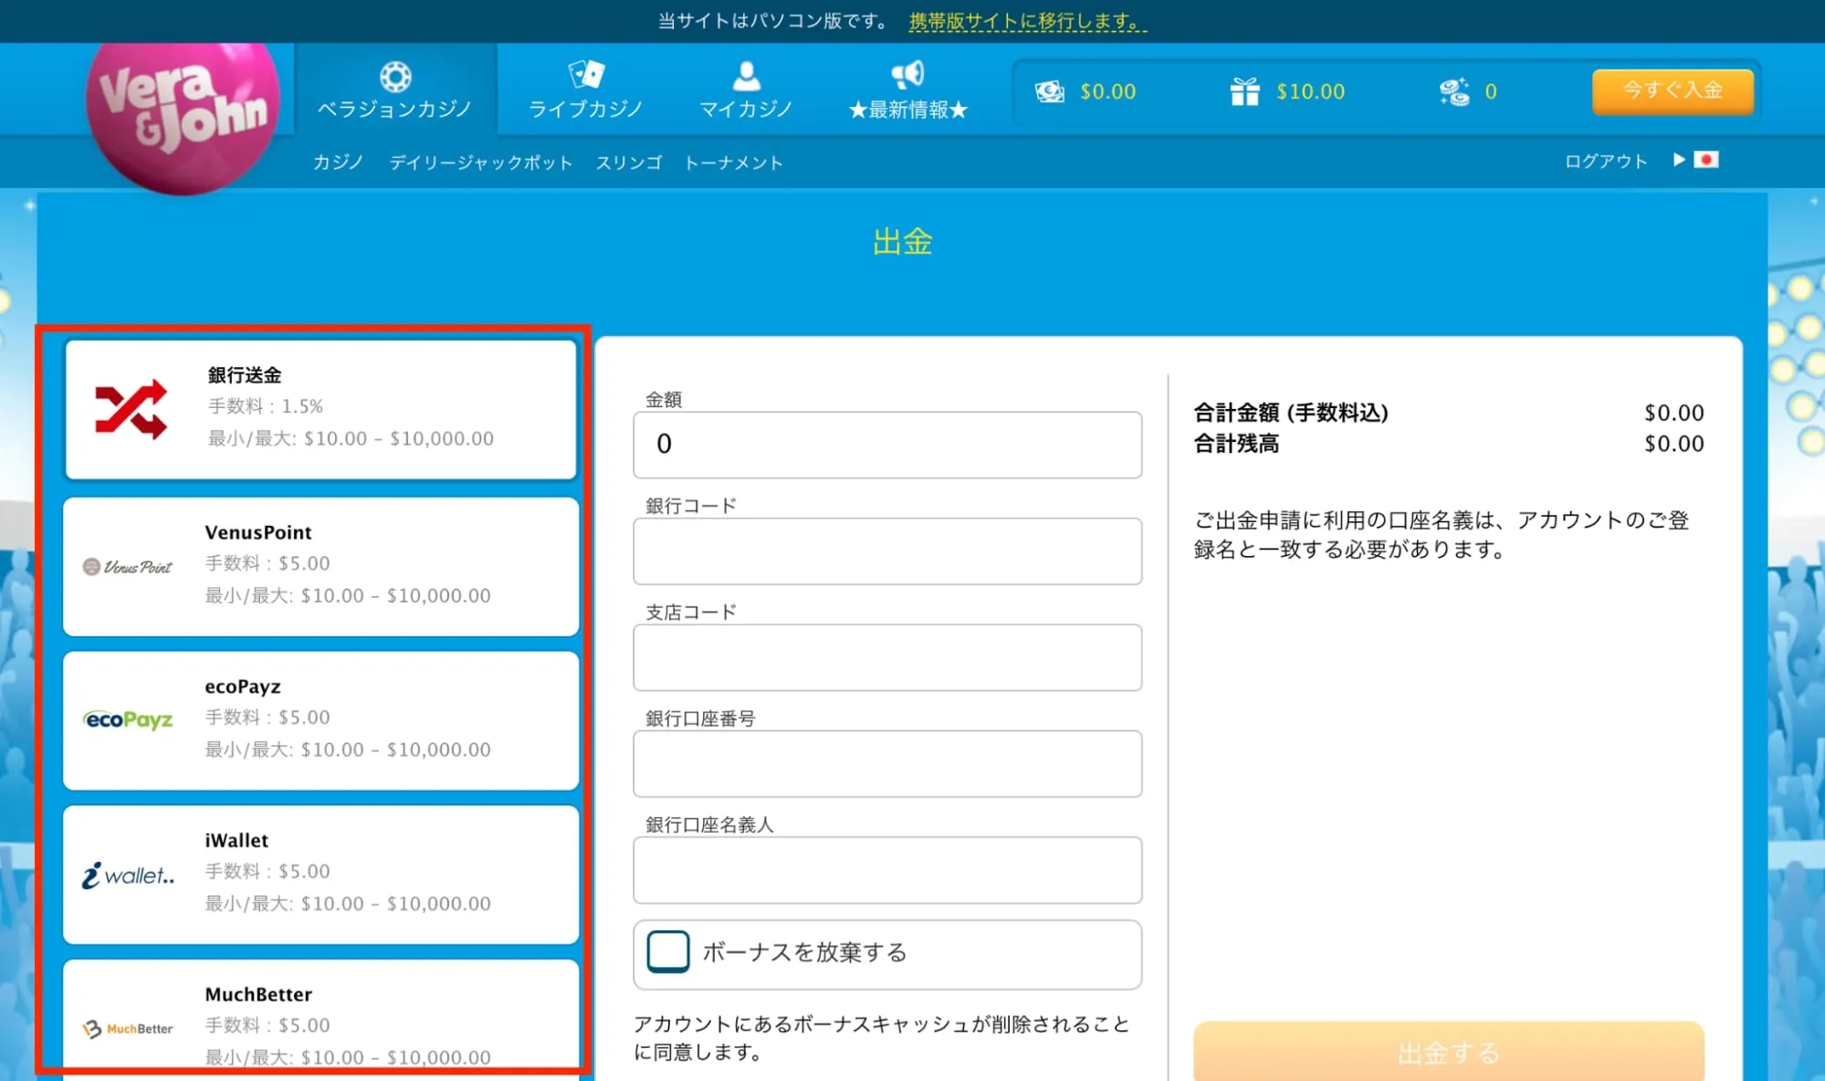Click the 合計残高 label
The image size is (1825, 1081).
point(1236,444)
